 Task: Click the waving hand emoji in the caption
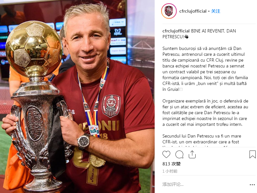click(x=186, y=37)
